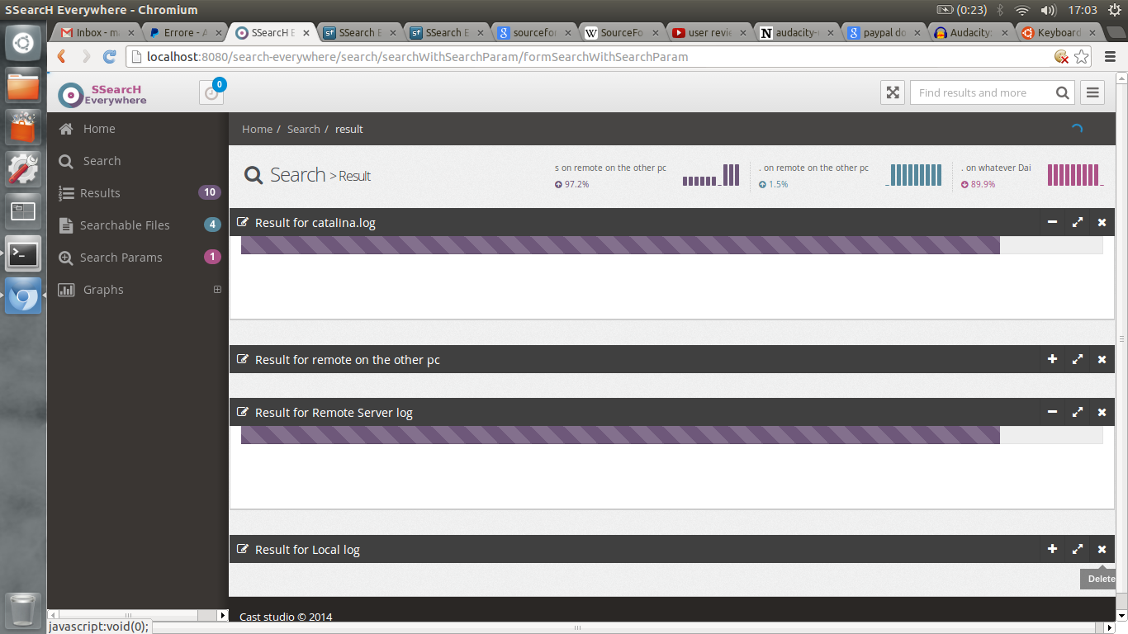
Task: Open the notification counter badge near the logo
Action: point(218,83)
